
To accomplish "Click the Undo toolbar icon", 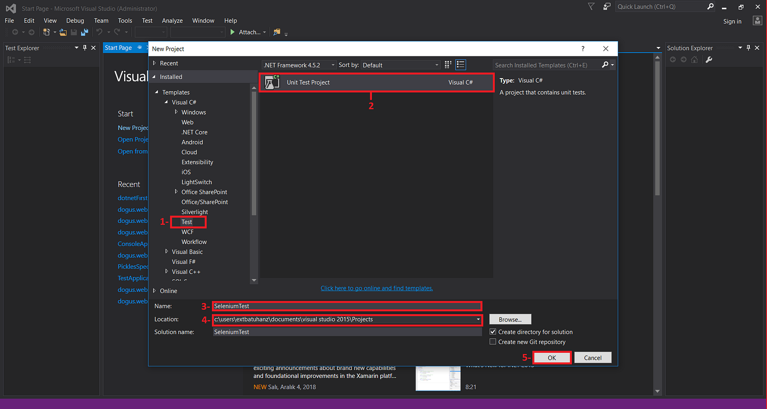I will pyautogui.click(x=99, y=32).
